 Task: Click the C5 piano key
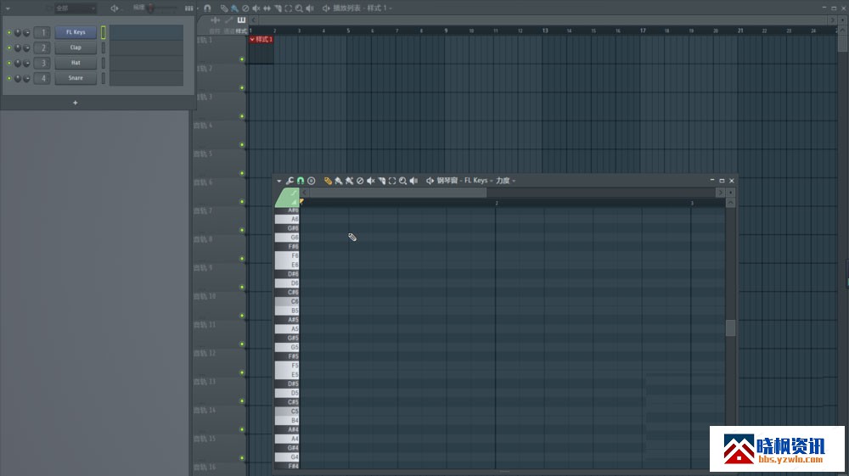(287, 412)
